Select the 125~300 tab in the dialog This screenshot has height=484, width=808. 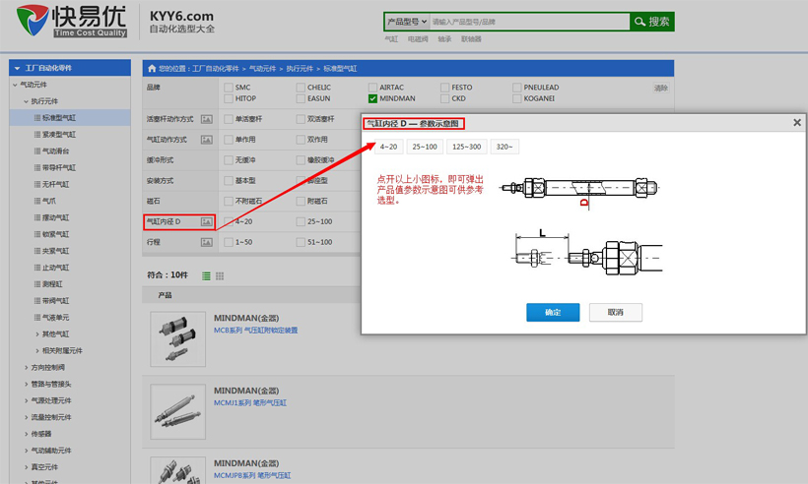466,147
